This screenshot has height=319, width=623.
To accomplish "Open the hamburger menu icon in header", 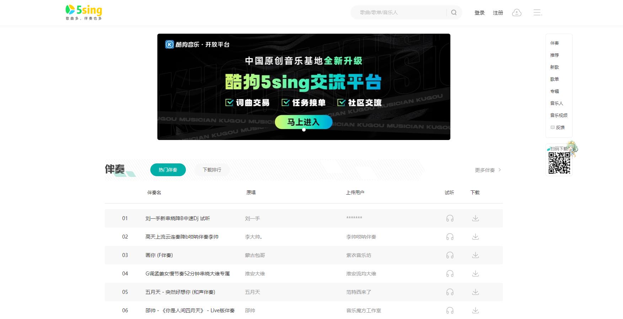I will [x=537, y=13].
